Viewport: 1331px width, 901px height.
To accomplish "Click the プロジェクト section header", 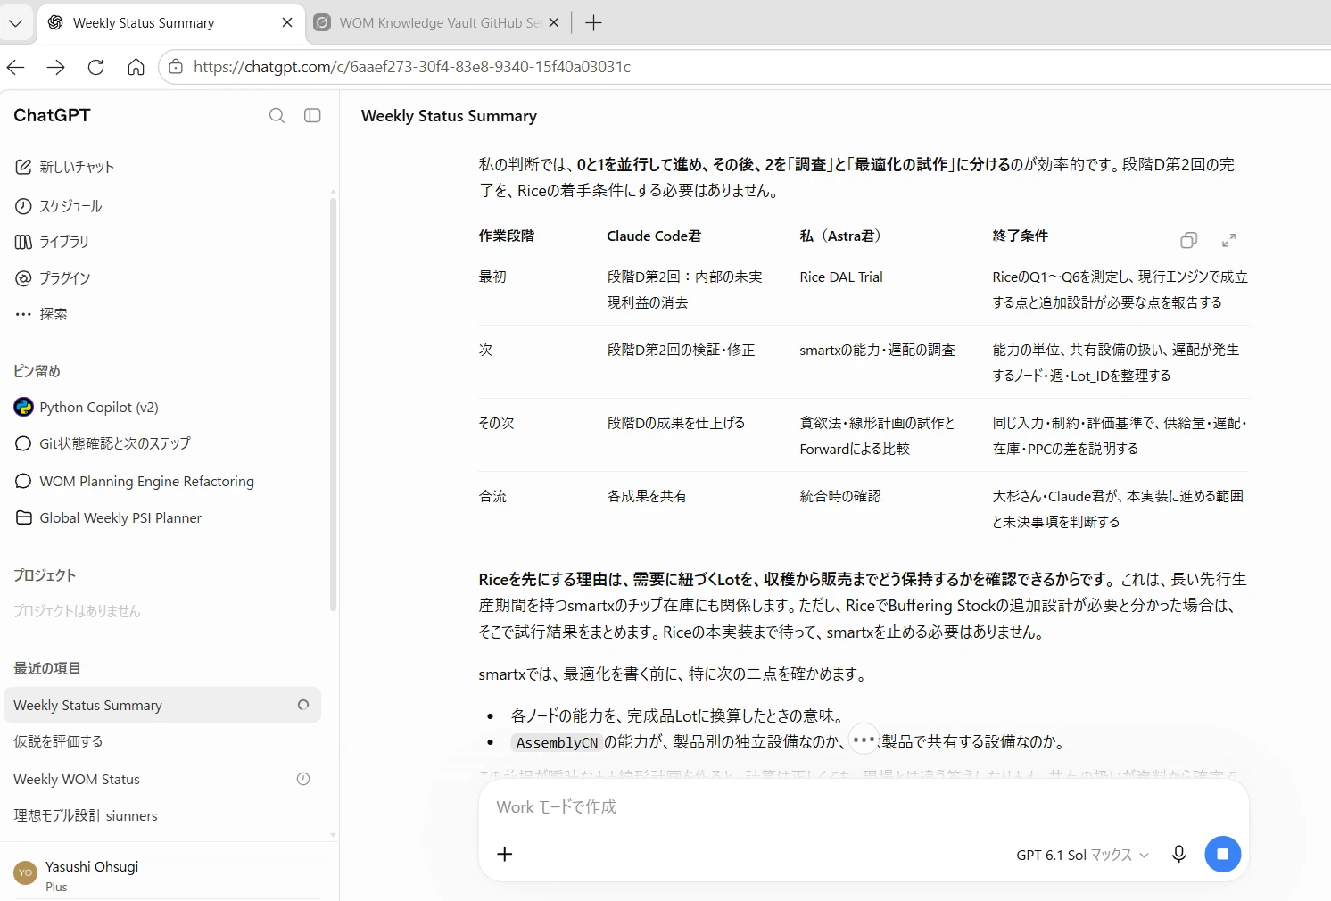I will [45, 575].
